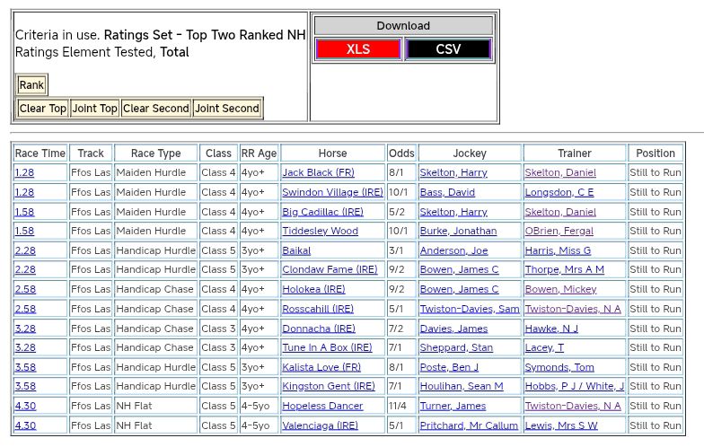
Task: Open horse link Jack Black (FR)
Action: pyautogui.click(x=318, y=172)
